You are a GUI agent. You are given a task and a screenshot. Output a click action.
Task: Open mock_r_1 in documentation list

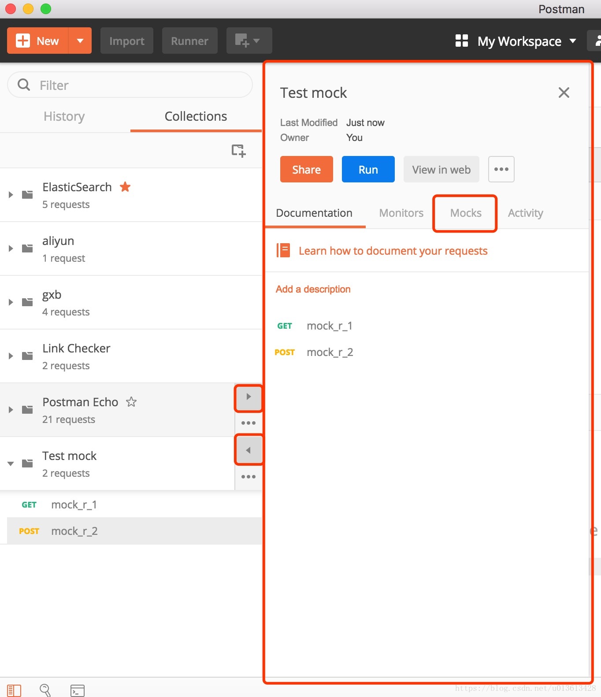click(x=330, y=326)
